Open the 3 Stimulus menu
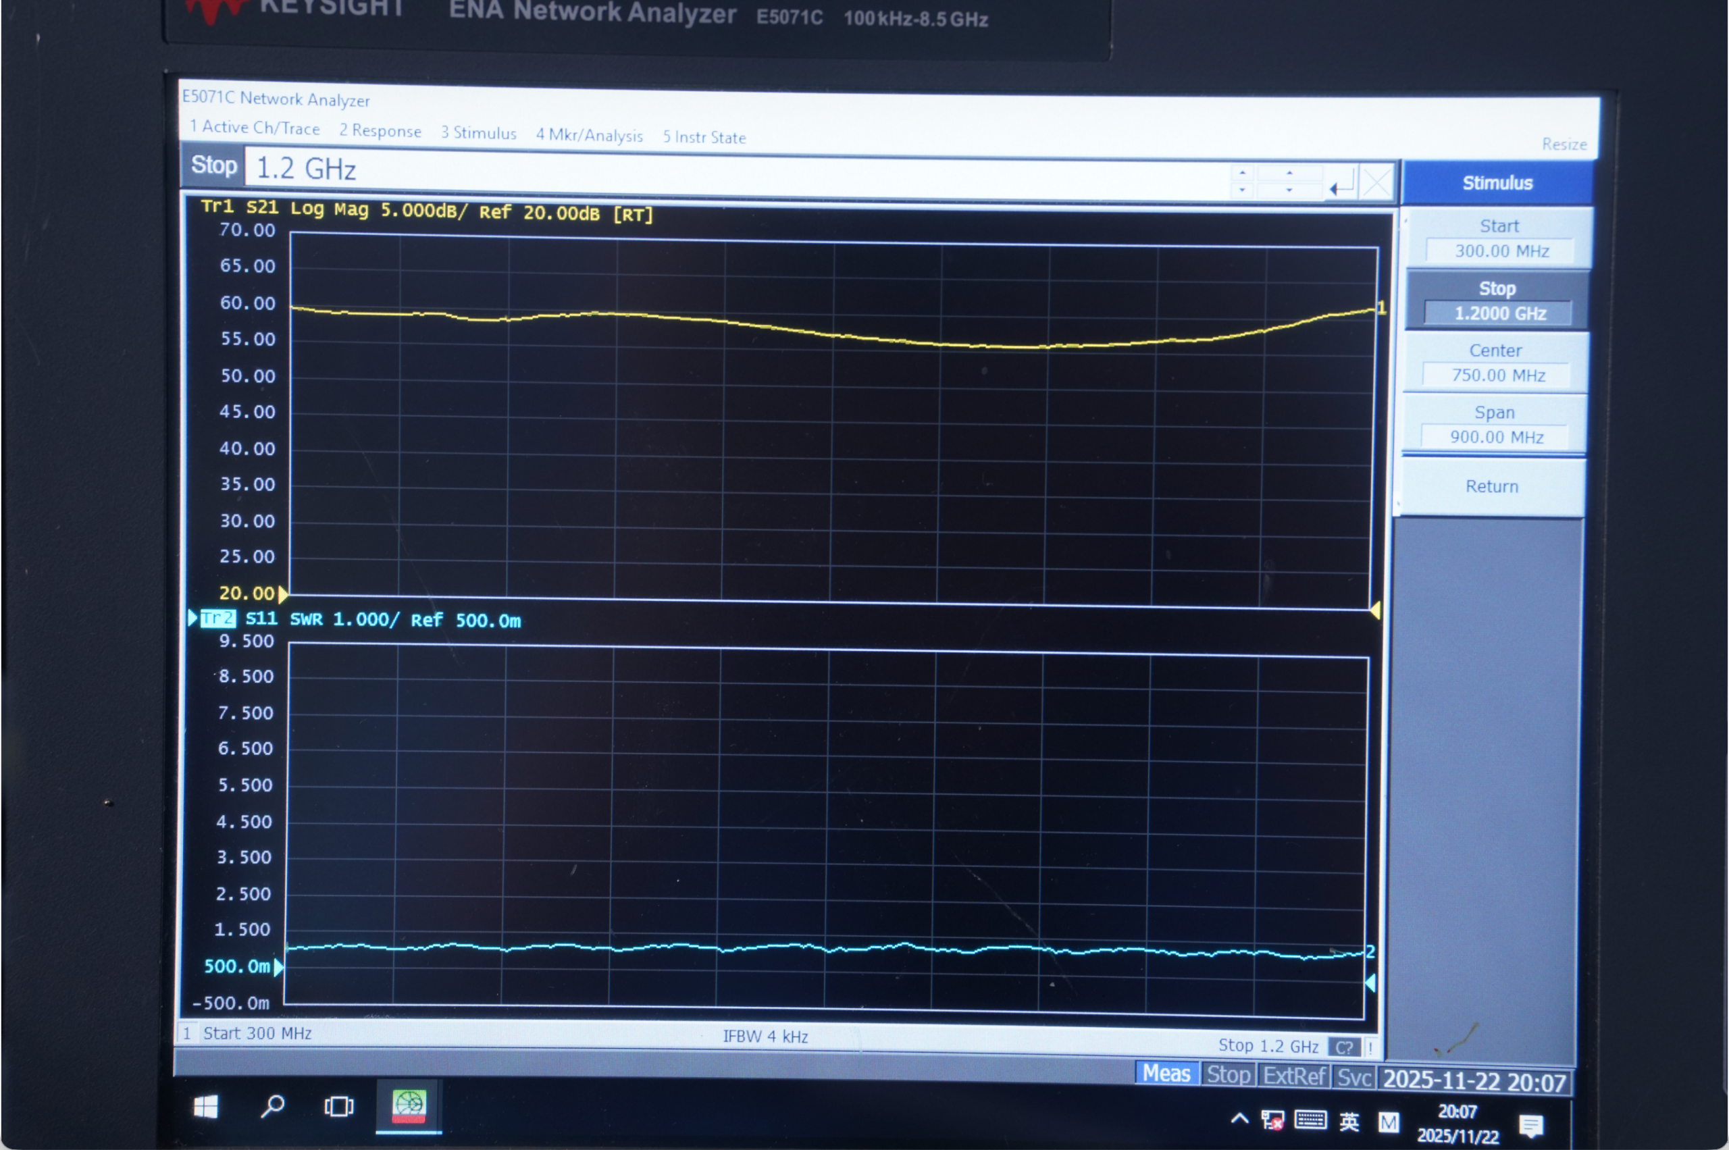 pos(478,133)
